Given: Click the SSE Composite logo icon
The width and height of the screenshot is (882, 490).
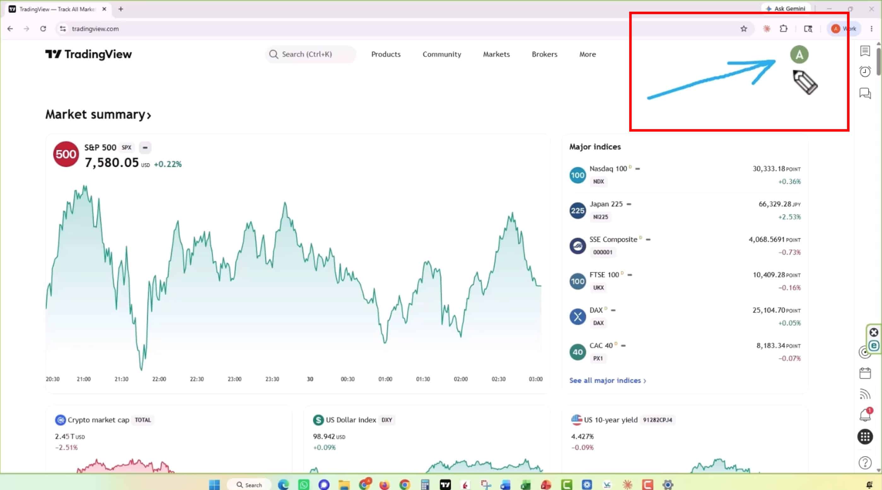Looking at the screenshot, I should point(577,246).
